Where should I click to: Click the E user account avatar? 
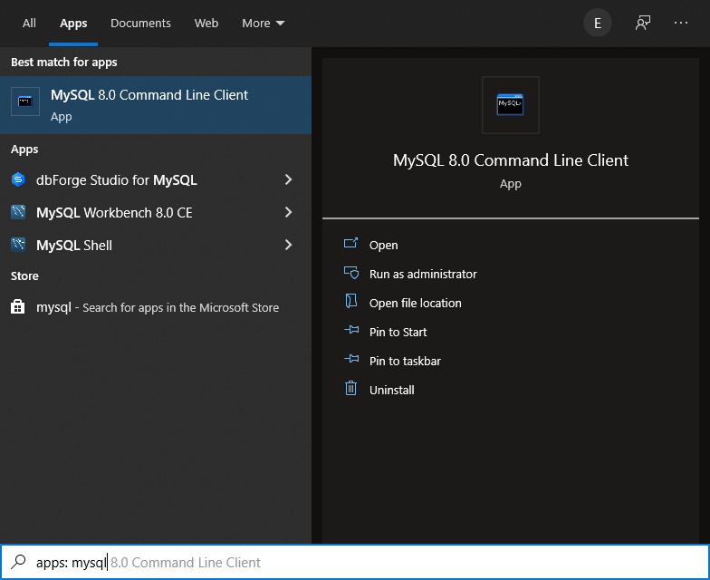598,24
